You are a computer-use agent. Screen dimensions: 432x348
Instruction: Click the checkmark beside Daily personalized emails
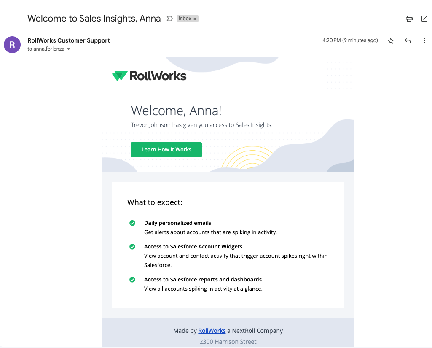coord(132,223)
